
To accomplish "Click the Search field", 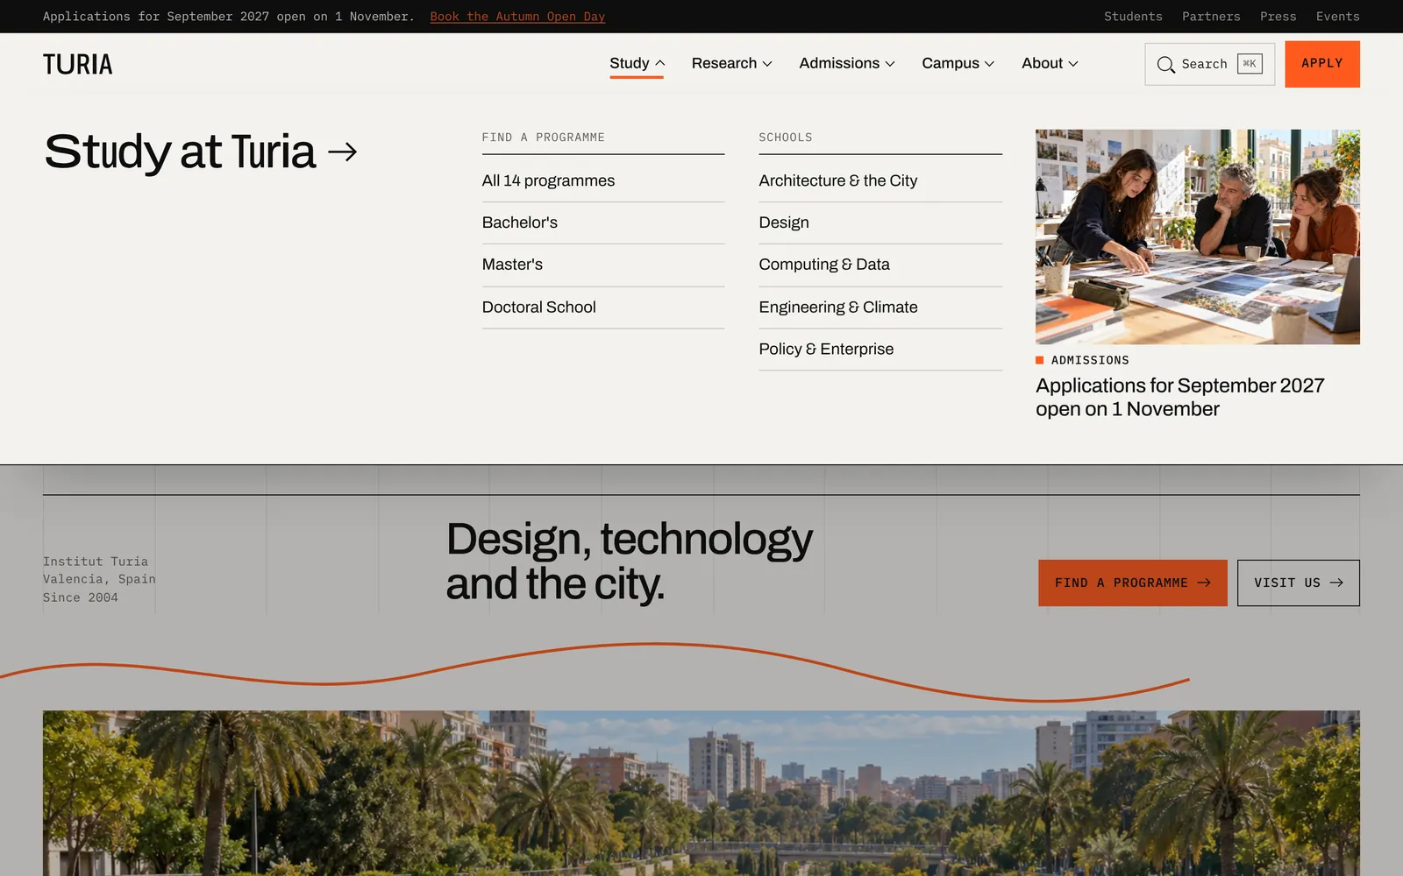I will pos(1209,64).
